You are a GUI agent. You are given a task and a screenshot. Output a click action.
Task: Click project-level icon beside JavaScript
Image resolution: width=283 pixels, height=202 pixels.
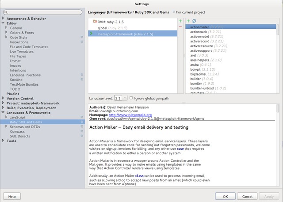coord(82,117)
